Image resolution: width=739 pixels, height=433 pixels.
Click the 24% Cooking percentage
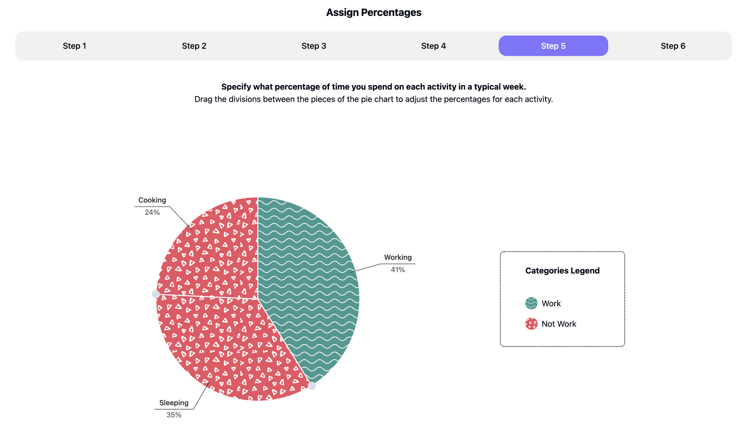coord(152,212)
